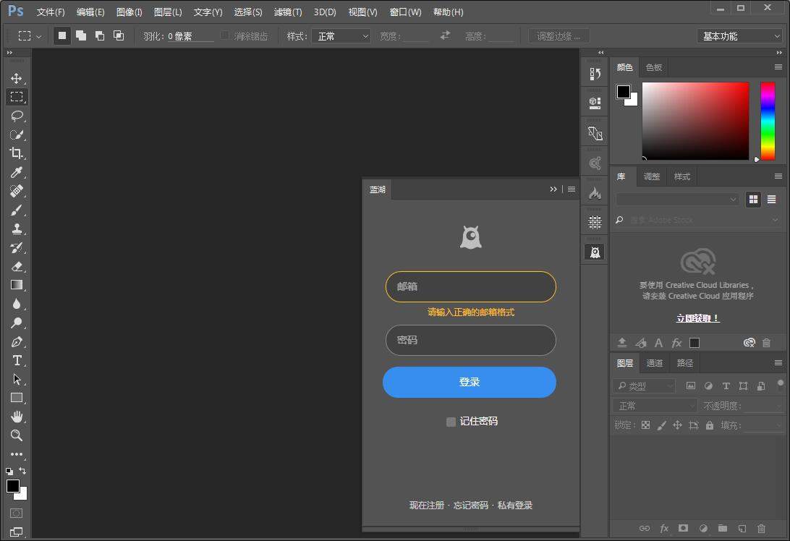Select the Move tool
Screen dimensions: 790x541
(x=17, y=78)
